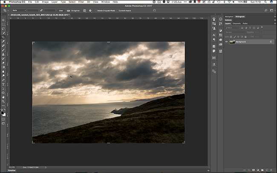This screenshot has height=173, width=277.
Task: Enable Delete Cropped Pixels checkbox
Action: 96,10
